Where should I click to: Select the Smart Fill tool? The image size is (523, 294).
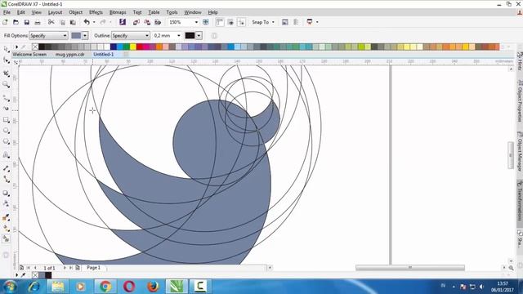pyautogui.click(x=6, y=238)
